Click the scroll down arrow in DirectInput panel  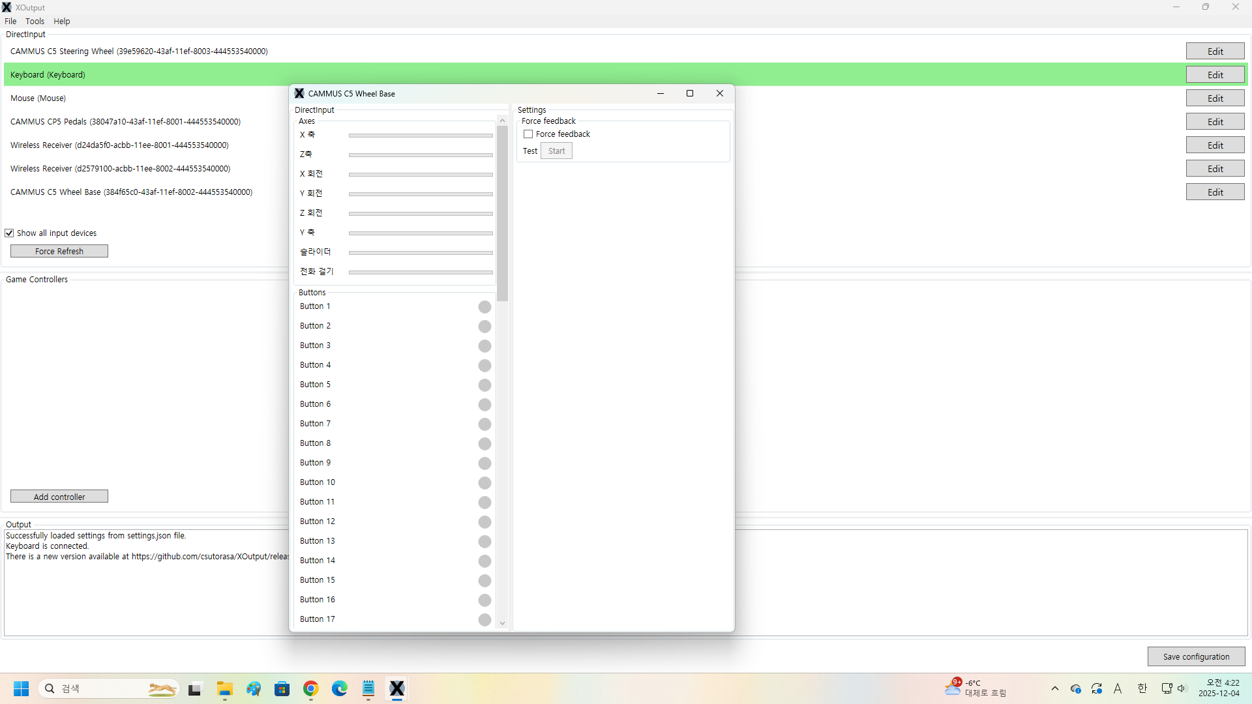click(x=502, y=623)
